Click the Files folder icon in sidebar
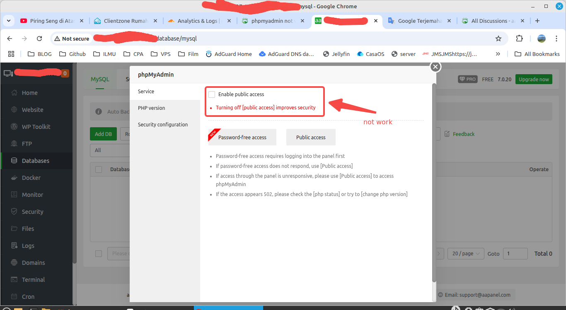This screenshot has height=310, width=566. point(15,229)
